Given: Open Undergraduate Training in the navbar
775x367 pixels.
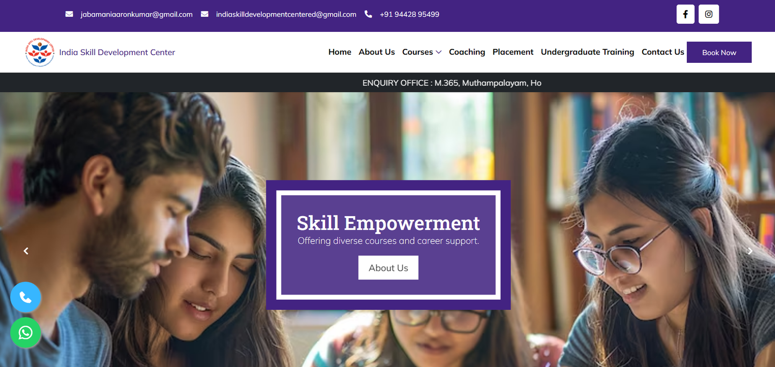Looking at the screenshot, I should [x=588, y=52].
